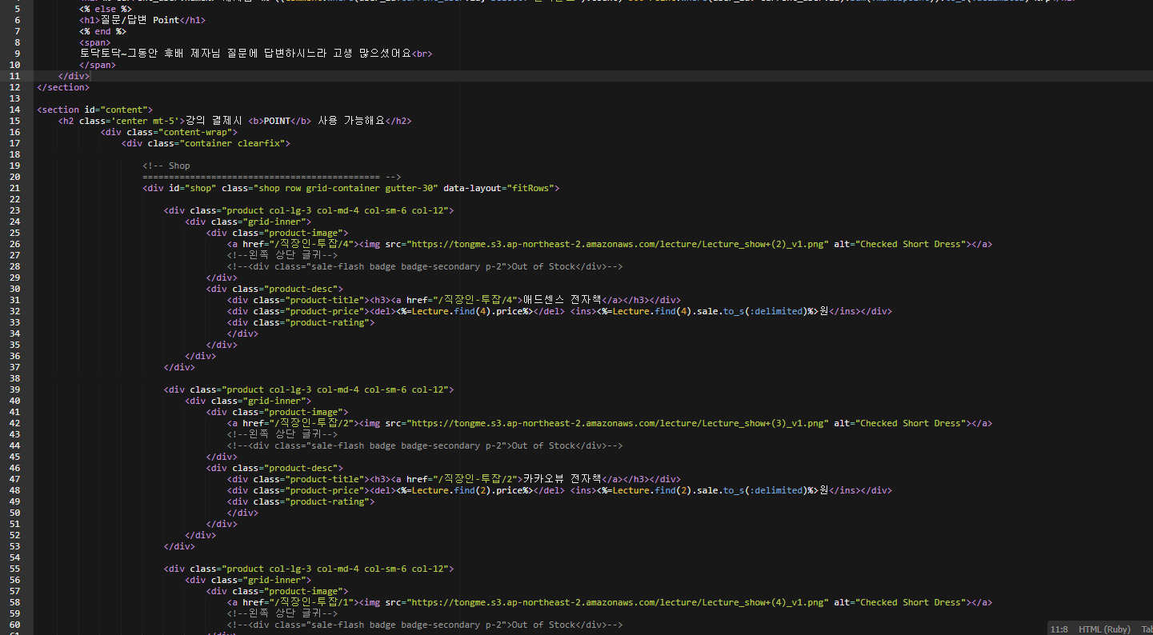This screenshot has width=1153, height=635.
Task: Click line number 21 in the gutter
Action: (15, 188)
